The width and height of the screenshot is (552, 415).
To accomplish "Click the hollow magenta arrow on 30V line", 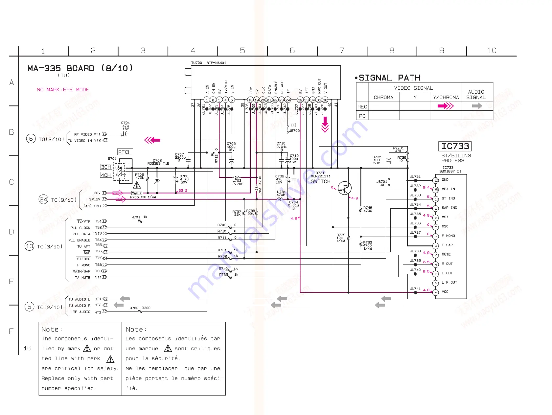I will pos(117,193).
